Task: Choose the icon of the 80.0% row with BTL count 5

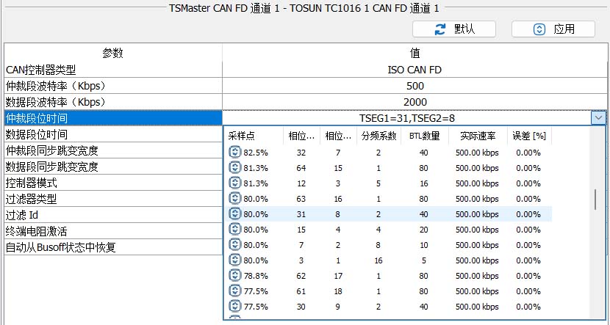Action: pyautogui.click(x=235, y=260)
